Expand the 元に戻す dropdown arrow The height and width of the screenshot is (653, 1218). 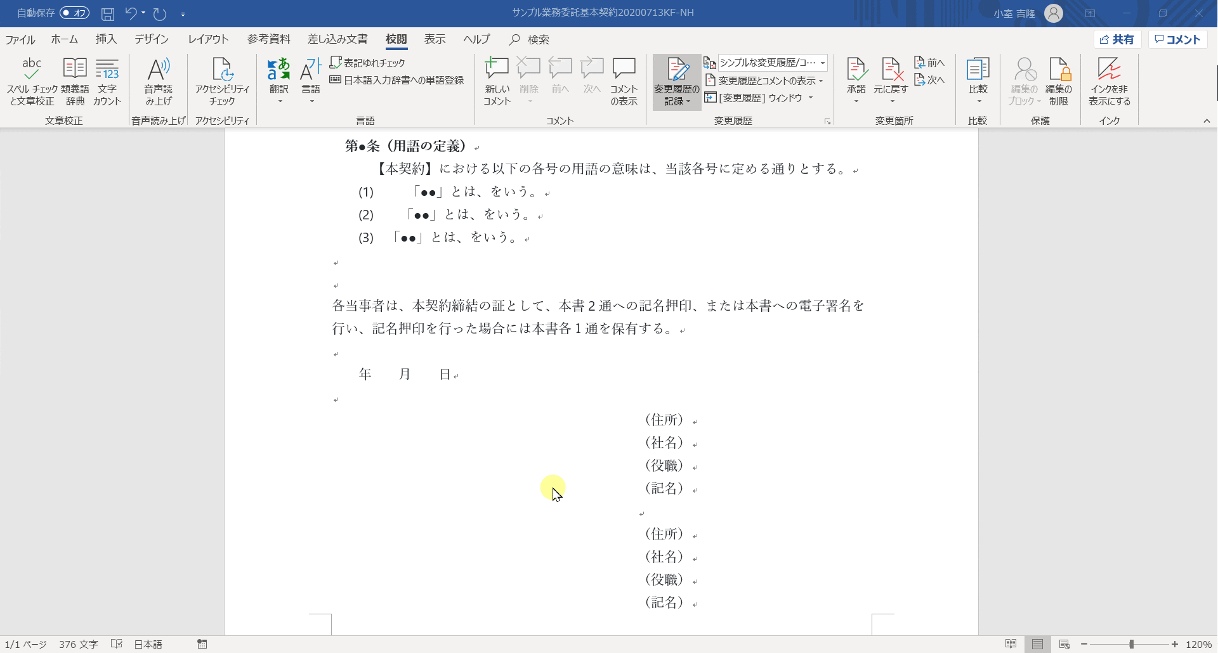pyautogui.click(x=892, y=101)
